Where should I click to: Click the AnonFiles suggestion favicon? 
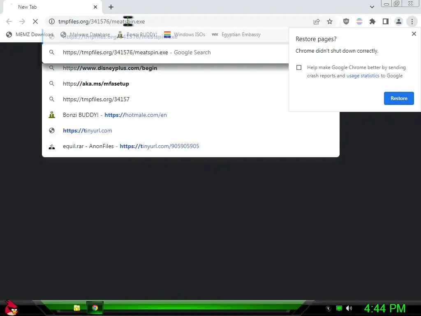(x=52, y=147)
